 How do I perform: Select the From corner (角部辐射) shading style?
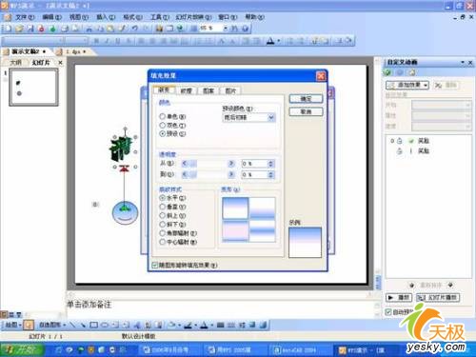click(163, 233)
